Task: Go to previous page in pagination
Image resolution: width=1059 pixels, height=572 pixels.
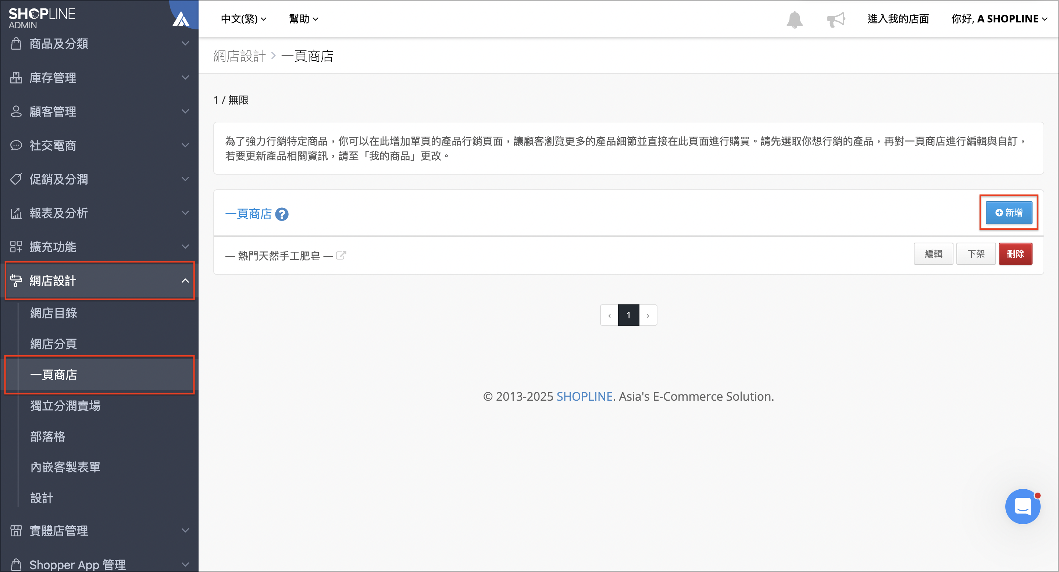Action: [609, 315]
